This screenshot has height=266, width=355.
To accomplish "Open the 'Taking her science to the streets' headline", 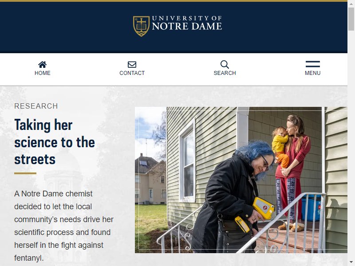I will click(x=55, y=142).
